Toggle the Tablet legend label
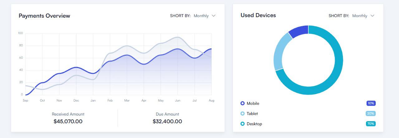 click(x=252, y=114)
